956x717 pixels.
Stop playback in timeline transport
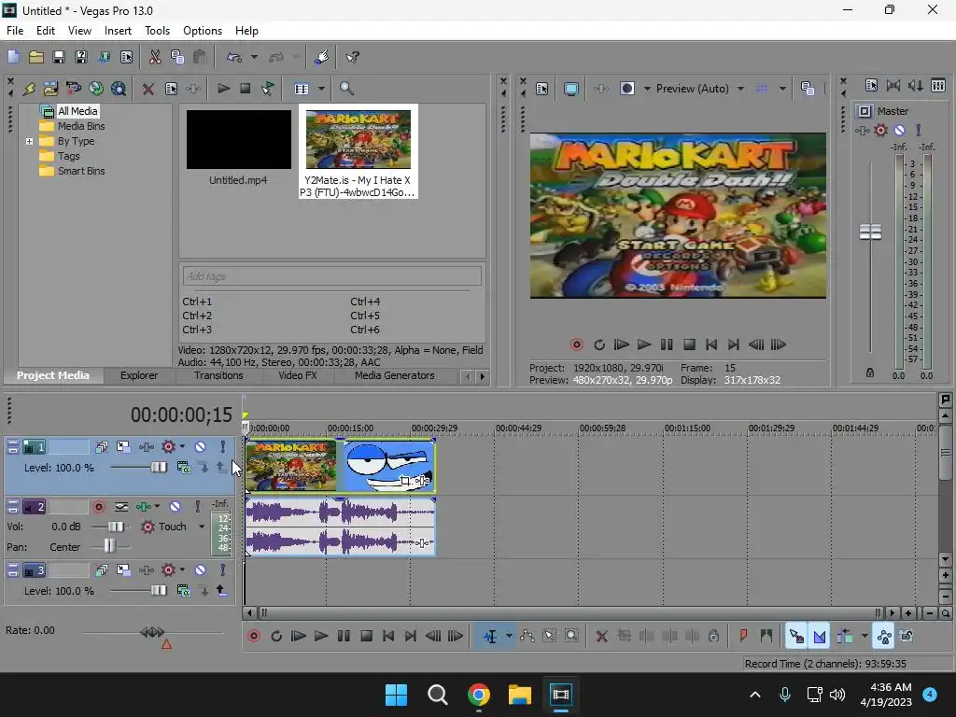366,637
